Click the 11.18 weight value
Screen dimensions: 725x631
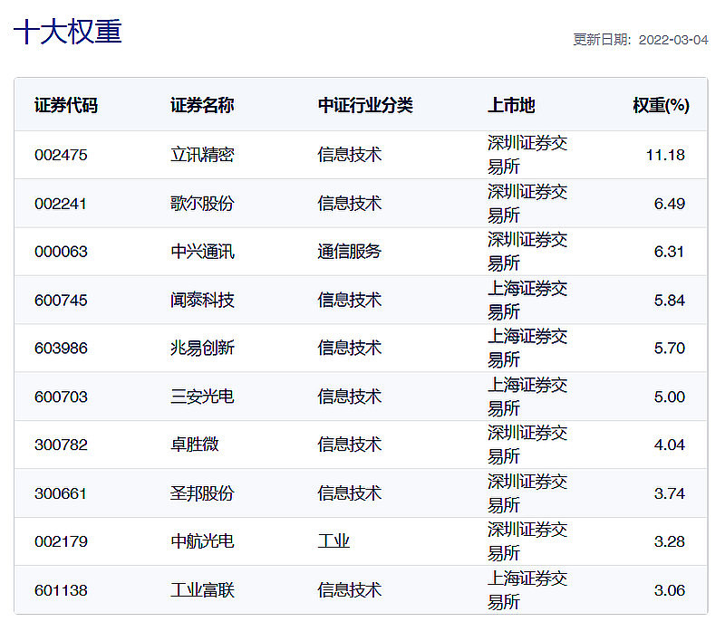665,155
